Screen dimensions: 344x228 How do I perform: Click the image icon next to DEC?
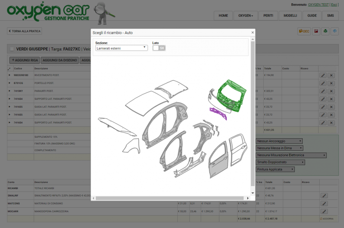(x=316, y=31)
